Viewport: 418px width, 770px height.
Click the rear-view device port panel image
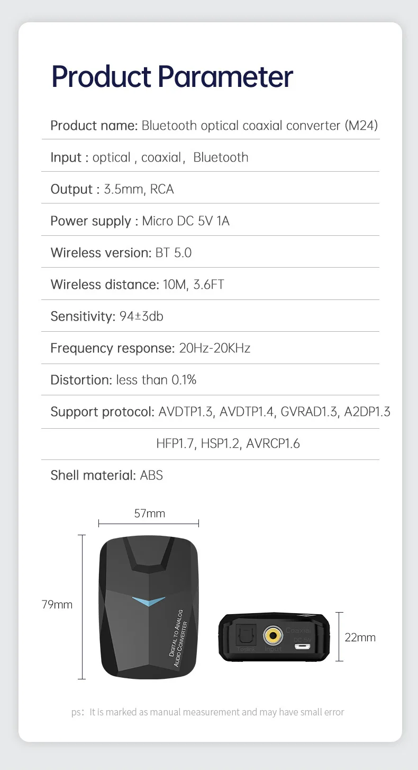tap(274, 638)
